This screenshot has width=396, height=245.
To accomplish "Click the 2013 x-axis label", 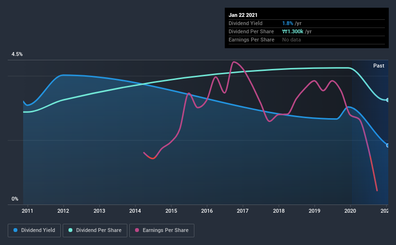I will click(99, 211).
